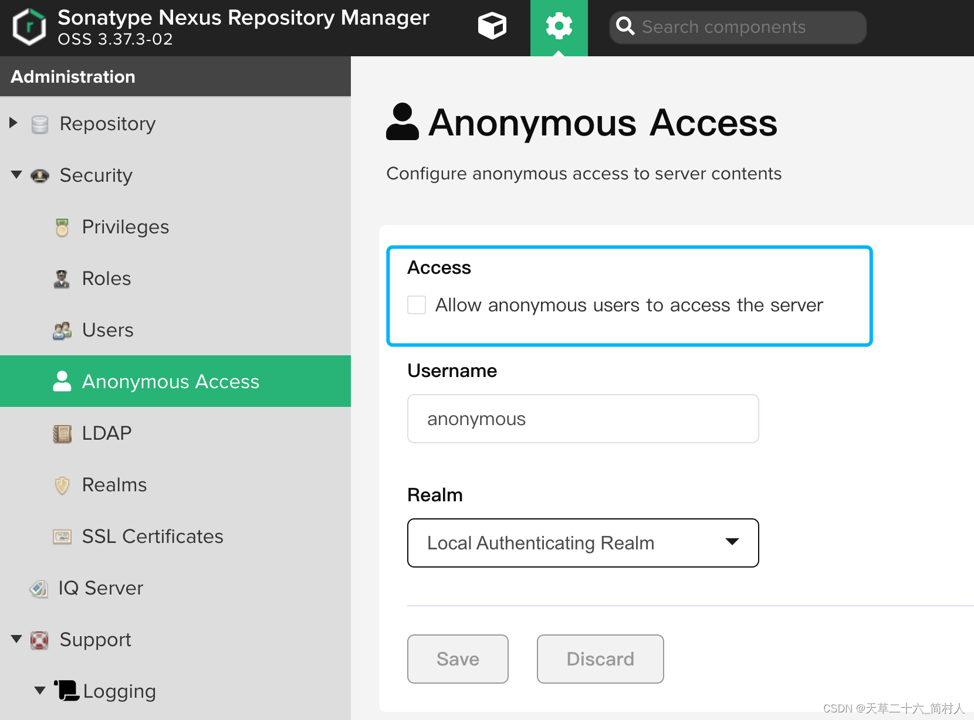The image size is (974, 720).
Task: Open SSL Certificates in sidebar
Action: (153, 536)
